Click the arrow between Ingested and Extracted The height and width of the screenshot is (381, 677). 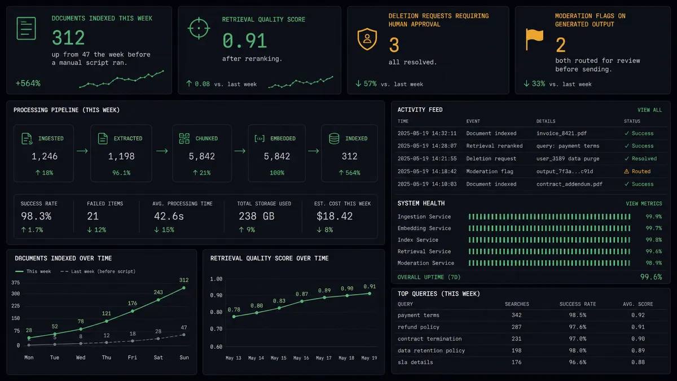pos(82,151)
